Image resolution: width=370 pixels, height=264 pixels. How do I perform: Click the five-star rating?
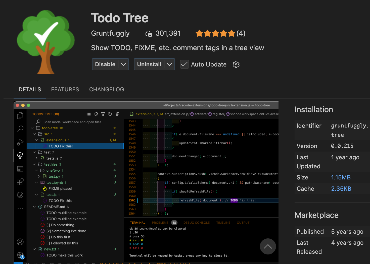click(x=215, y=33)
